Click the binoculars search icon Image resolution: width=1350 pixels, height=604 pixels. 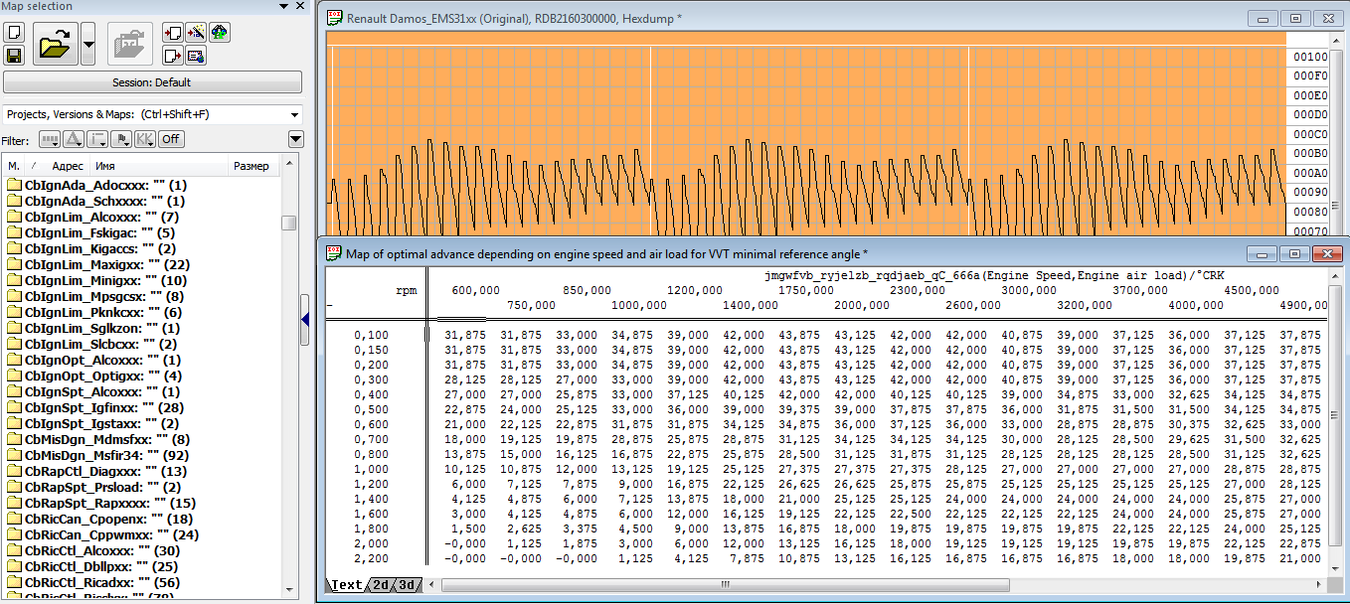click(219, 33)
